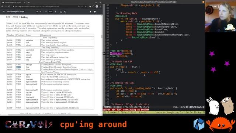
Task: Zoom in the PDF with plus
Action: (x=55, y=11)
